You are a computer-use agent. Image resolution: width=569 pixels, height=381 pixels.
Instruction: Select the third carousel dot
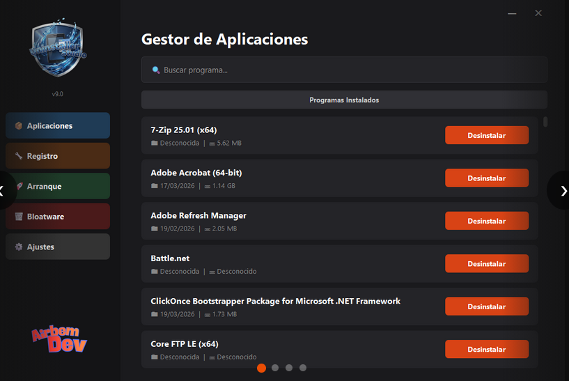(x=289, y=368)
